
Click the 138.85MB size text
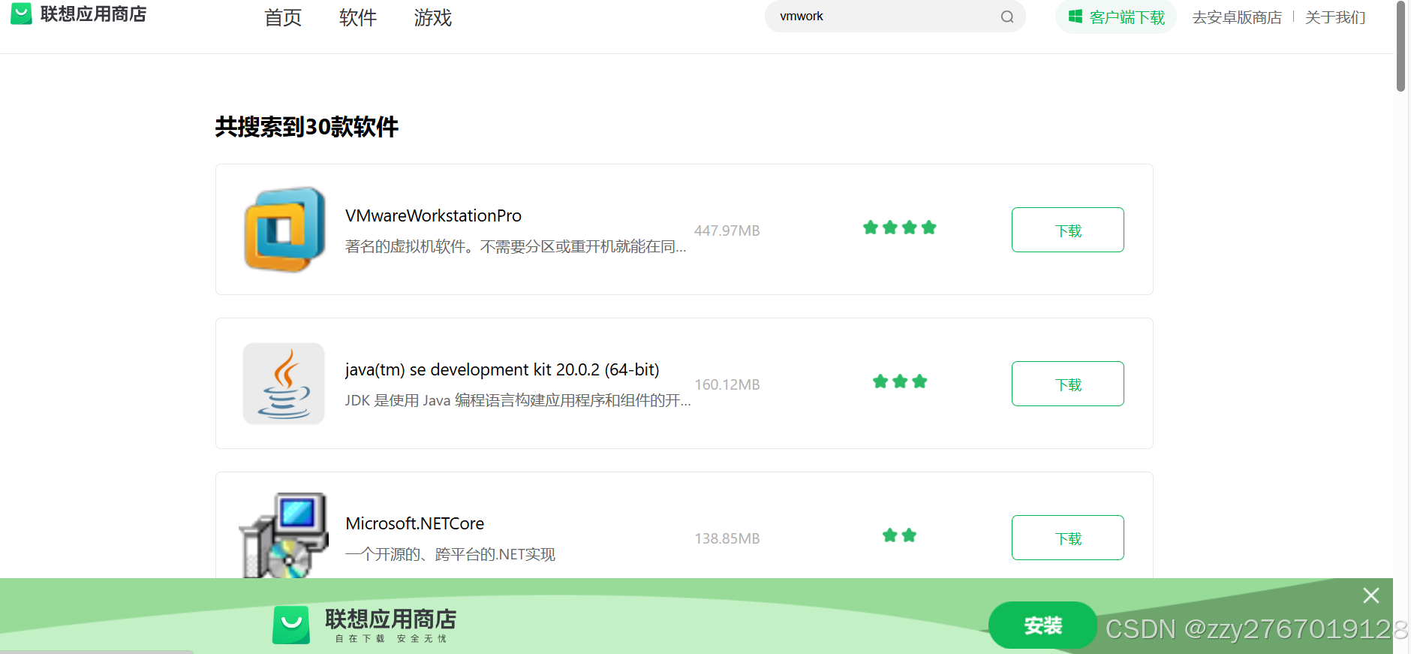tap(727, 538)
